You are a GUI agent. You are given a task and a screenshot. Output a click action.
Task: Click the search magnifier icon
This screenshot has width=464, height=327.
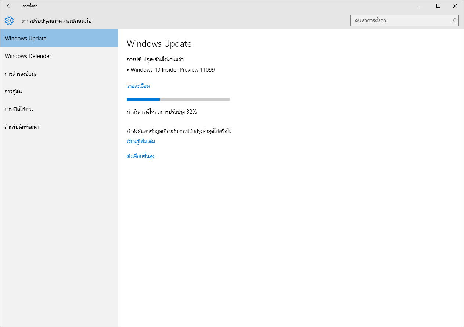tap(454, 21)
